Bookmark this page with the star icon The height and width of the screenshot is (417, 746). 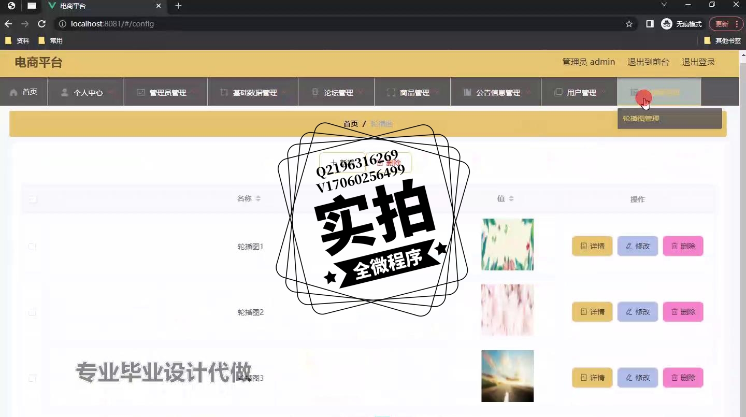click(629, 24)
